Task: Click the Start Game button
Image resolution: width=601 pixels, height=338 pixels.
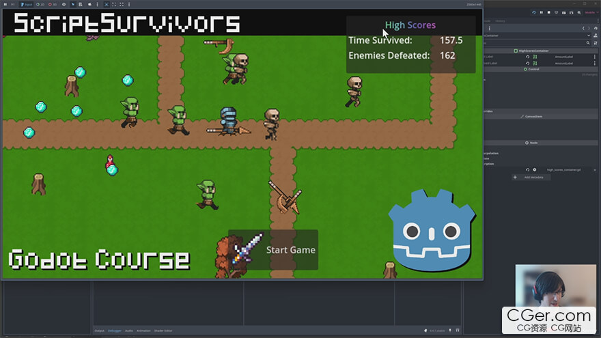Action: pyautogui.click(x=273, y=250)
